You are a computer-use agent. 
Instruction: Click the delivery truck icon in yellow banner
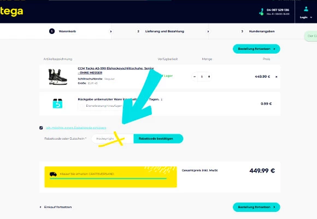(53, 174)
